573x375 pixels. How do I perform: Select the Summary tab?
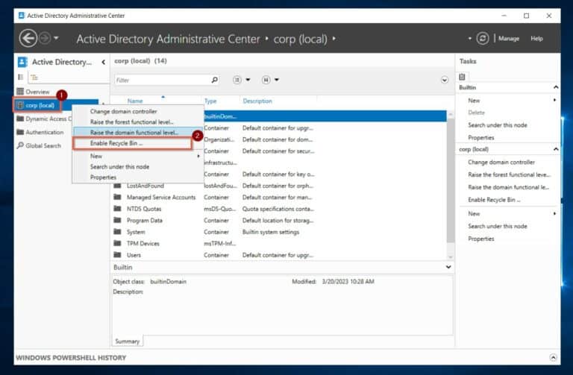pos(127,341)
